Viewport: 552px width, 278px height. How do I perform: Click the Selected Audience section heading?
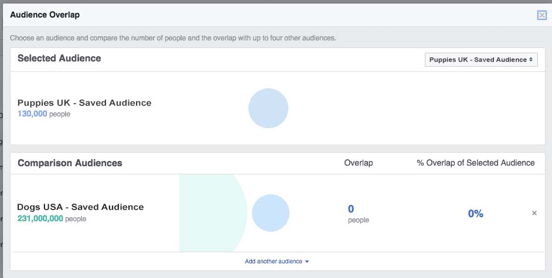click(59, 59)
